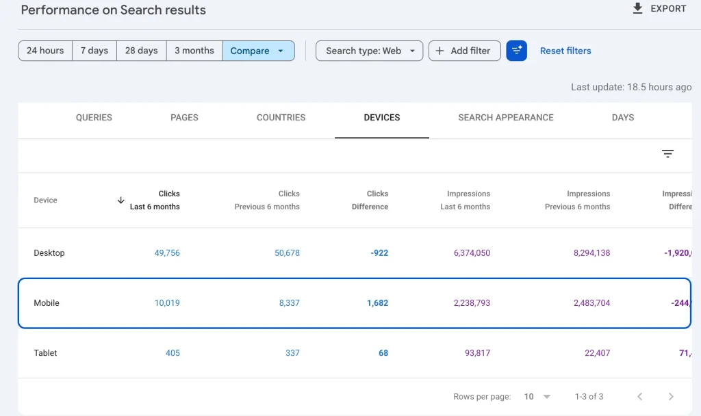Open the Search type: Web dropdown
Screen dimensions: 701x416
pyautogui.click(x=369, y=51)
